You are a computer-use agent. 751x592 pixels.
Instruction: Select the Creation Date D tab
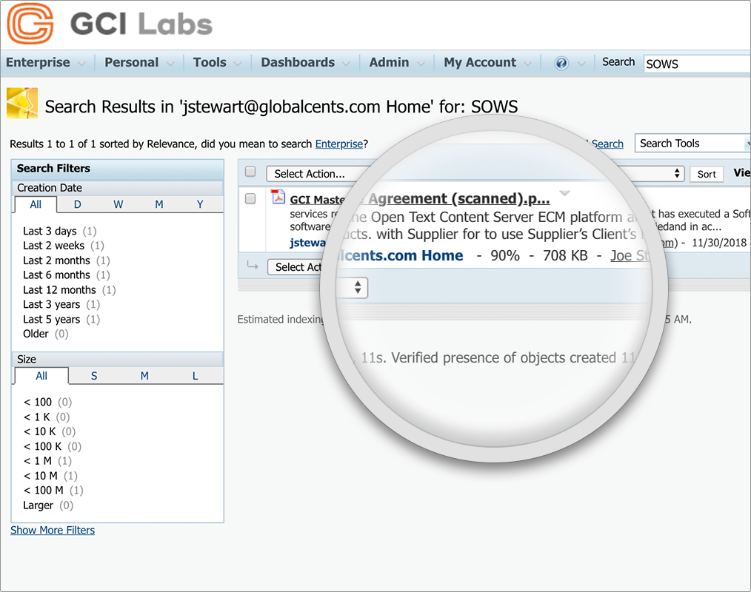[x=78, y=204]
